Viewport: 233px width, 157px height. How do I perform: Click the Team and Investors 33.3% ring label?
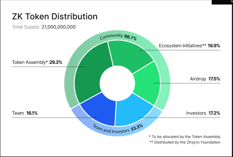118,129
